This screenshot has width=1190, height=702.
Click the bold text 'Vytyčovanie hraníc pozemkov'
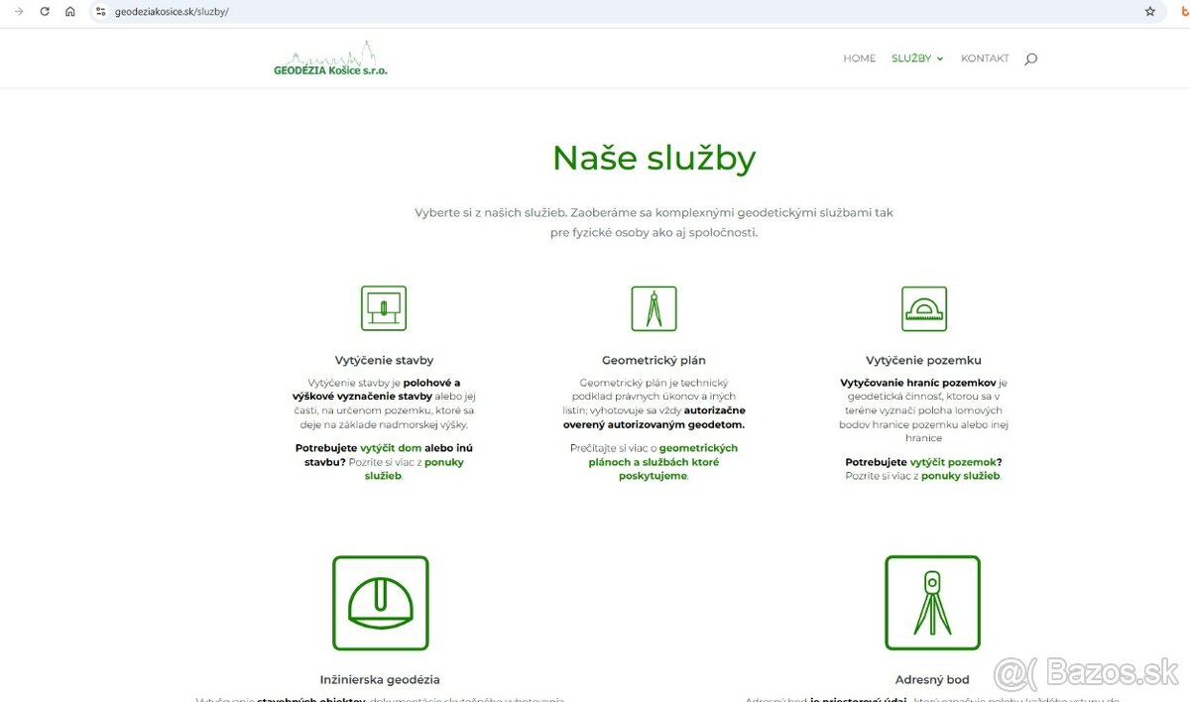point(918,383)
